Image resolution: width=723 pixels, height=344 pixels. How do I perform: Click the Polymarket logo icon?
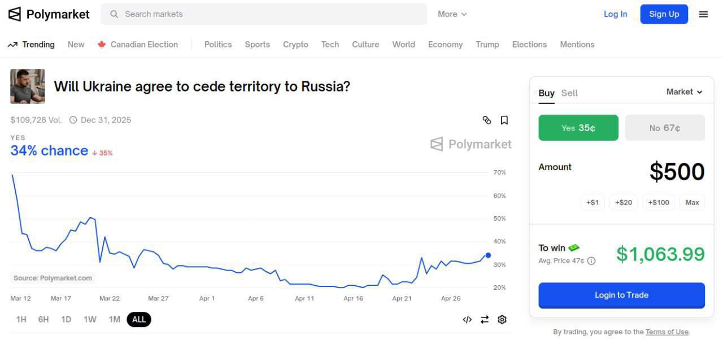point(15,14)
